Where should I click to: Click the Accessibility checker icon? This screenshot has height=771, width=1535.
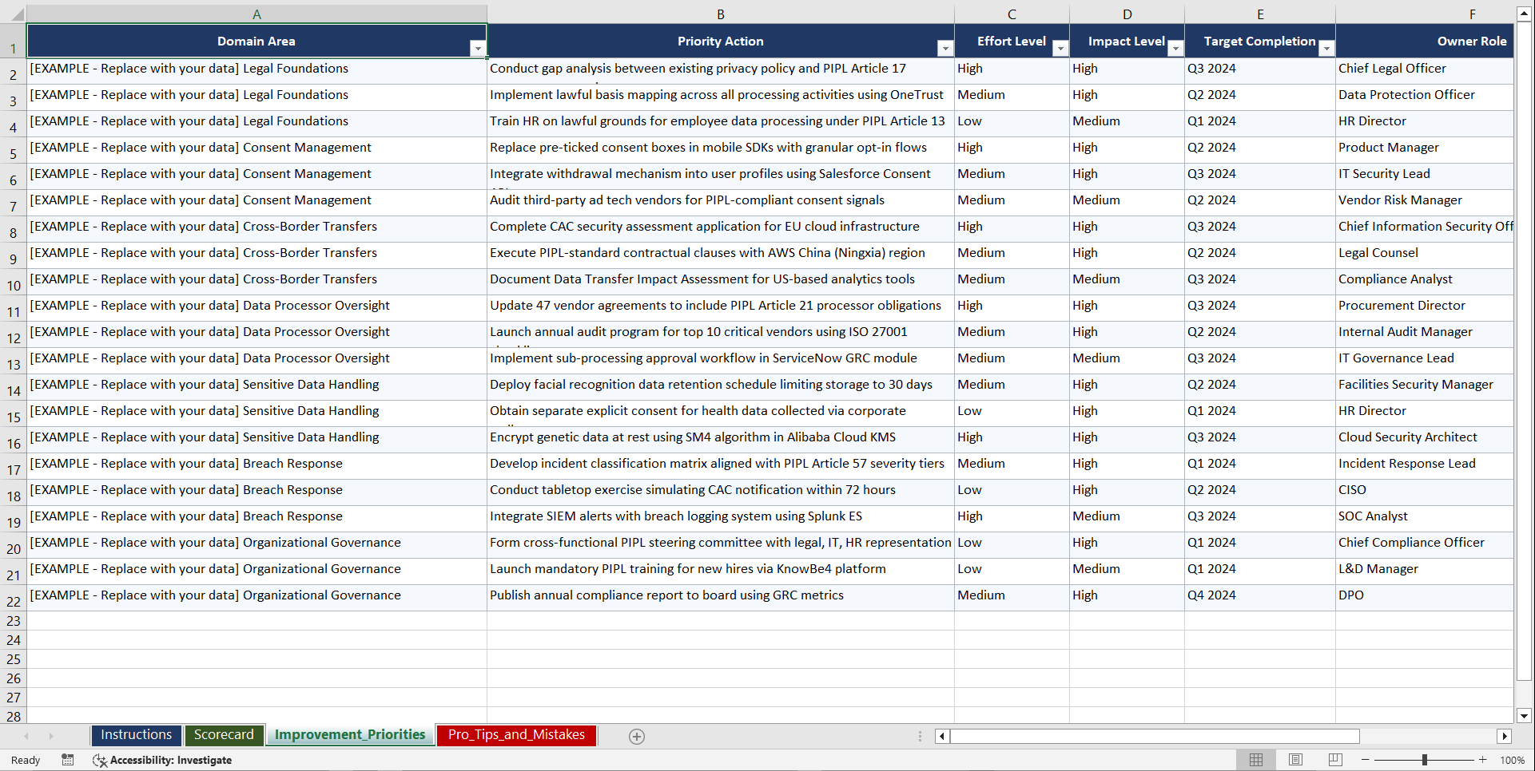(x=99, y=760)
